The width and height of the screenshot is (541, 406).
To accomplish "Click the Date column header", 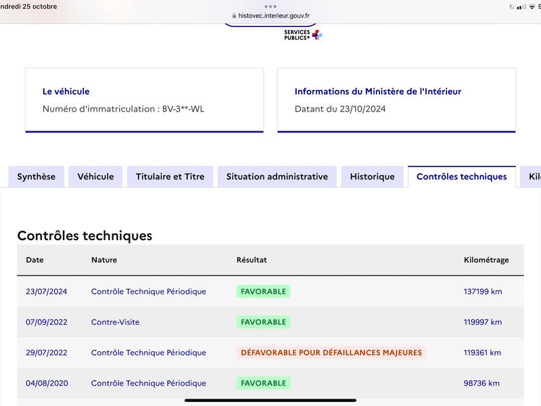I will point(35,260).
